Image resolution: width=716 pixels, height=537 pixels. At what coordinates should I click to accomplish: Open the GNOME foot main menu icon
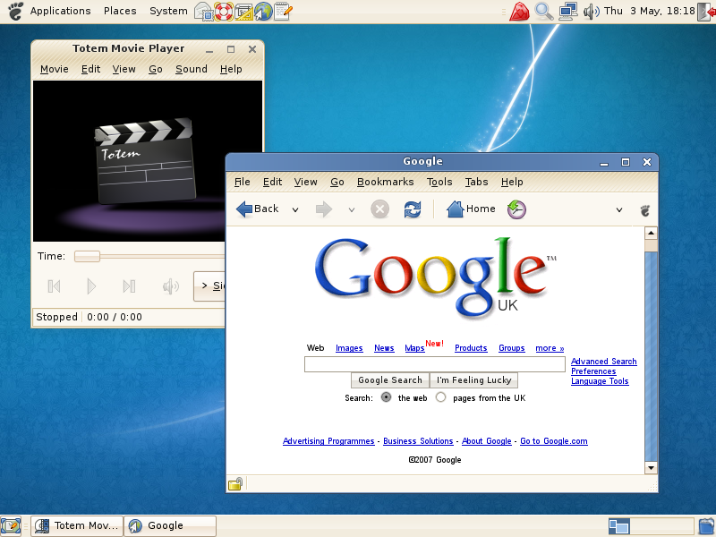tap(15, 11)
